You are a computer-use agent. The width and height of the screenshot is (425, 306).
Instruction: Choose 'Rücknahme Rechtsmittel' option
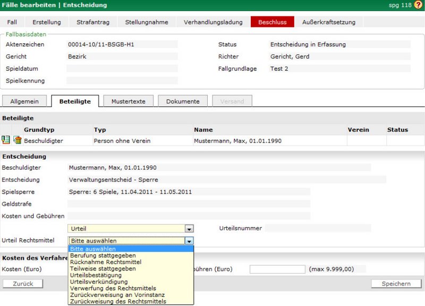coord(105,262)
